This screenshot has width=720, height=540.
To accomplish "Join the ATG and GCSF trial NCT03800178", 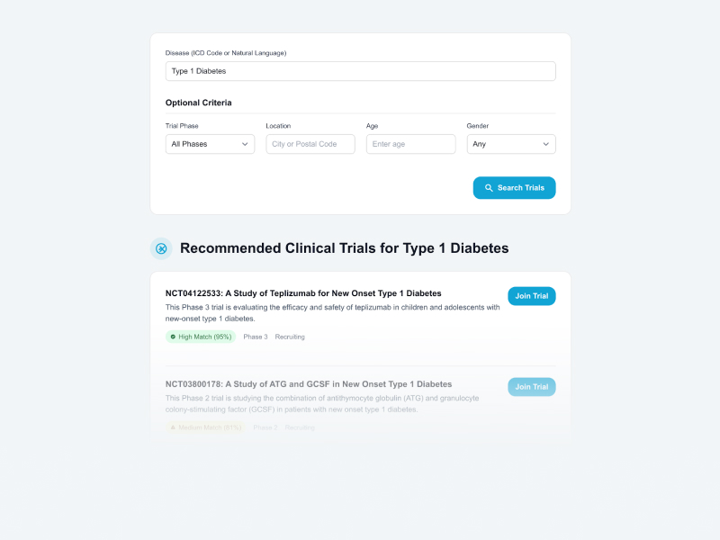I will (531, 387).
